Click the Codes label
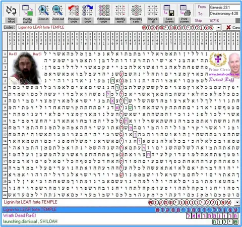 point(9,27)
